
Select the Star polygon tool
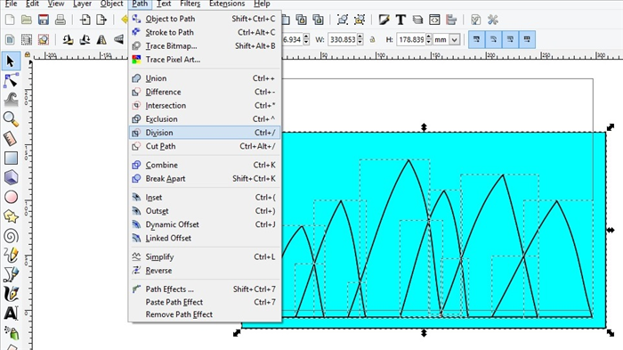tap(11, 216)
